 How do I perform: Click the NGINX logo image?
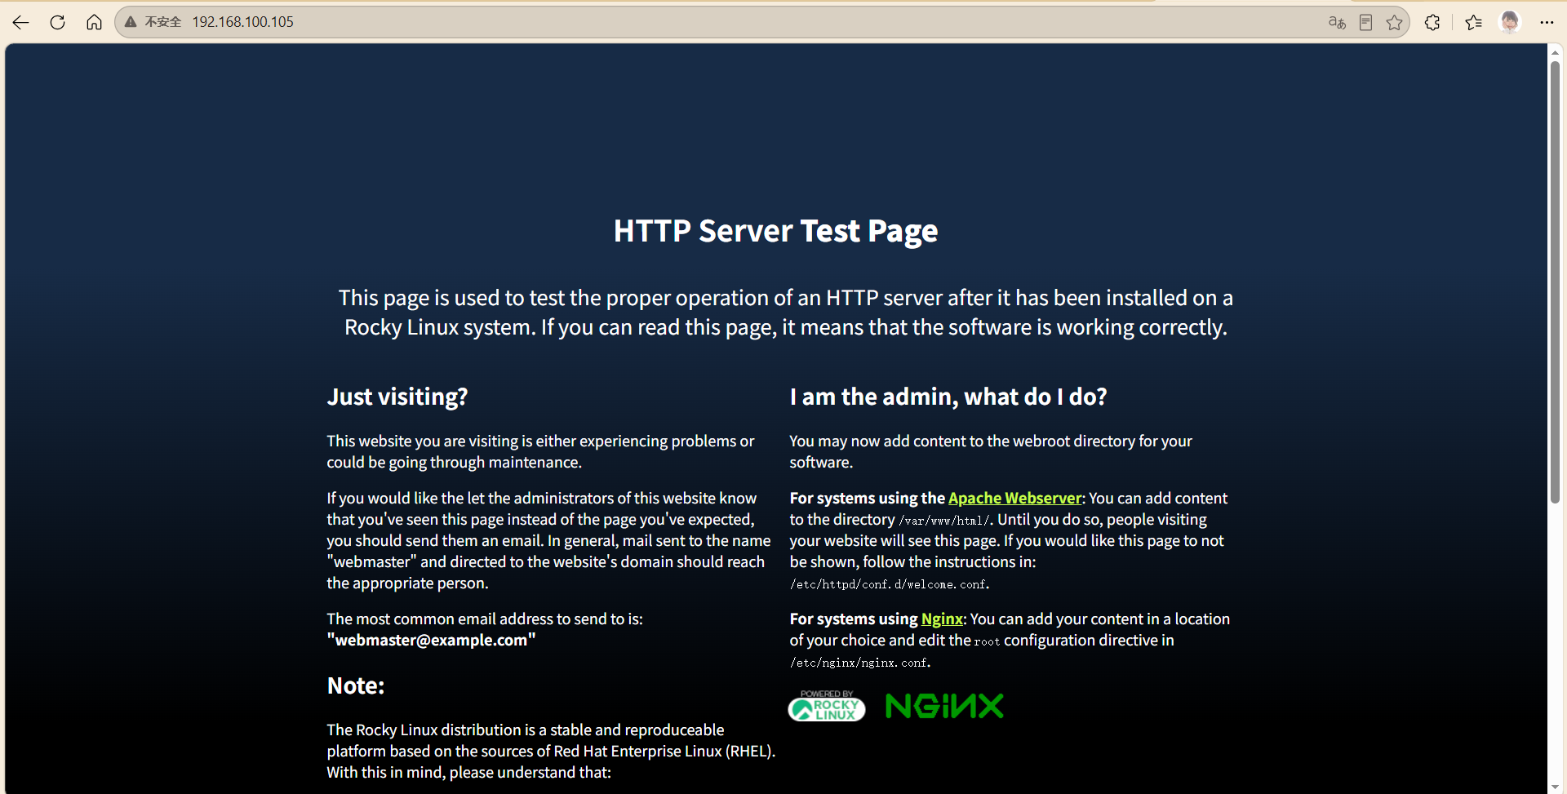(944, 706)
